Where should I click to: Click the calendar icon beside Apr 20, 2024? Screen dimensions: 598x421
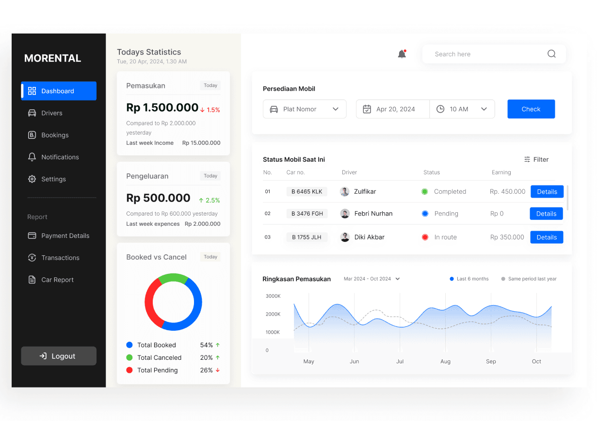tap(367, 109)
